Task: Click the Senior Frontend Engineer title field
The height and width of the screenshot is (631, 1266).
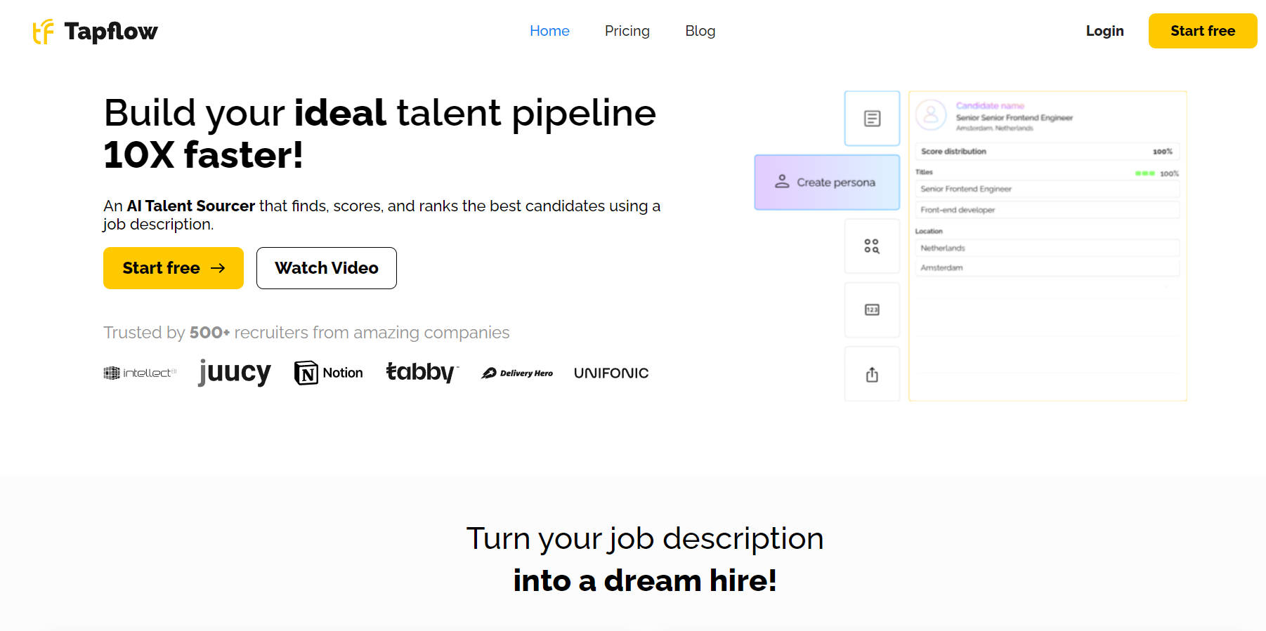Action: 1046,189
